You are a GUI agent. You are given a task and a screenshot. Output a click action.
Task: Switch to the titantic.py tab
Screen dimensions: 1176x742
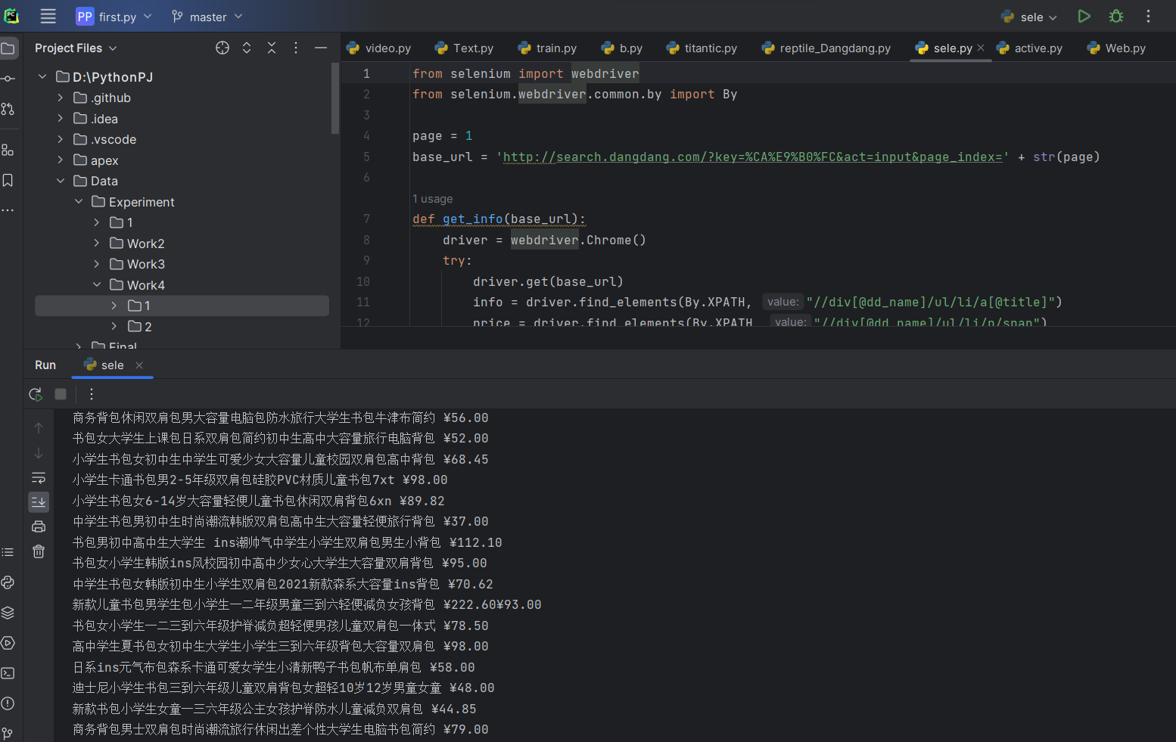702,48
